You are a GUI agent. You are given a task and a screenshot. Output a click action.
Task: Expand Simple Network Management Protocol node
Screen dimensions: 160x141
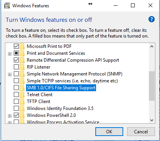click(x=10, y=74)
